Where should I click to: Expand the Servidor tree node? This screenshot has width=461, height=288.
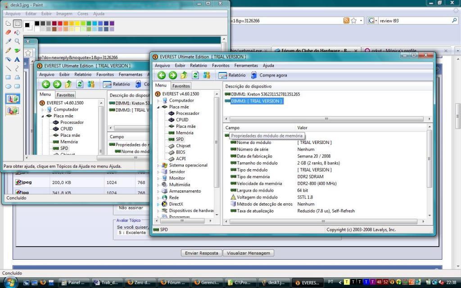pyautogui.click(x=158, y=172)
